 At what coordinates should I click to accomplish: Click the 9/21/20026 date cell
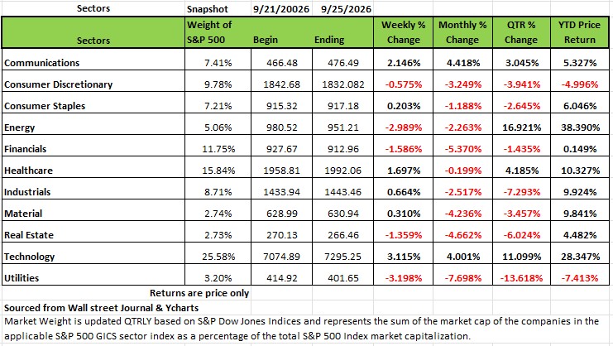[280, 8]
